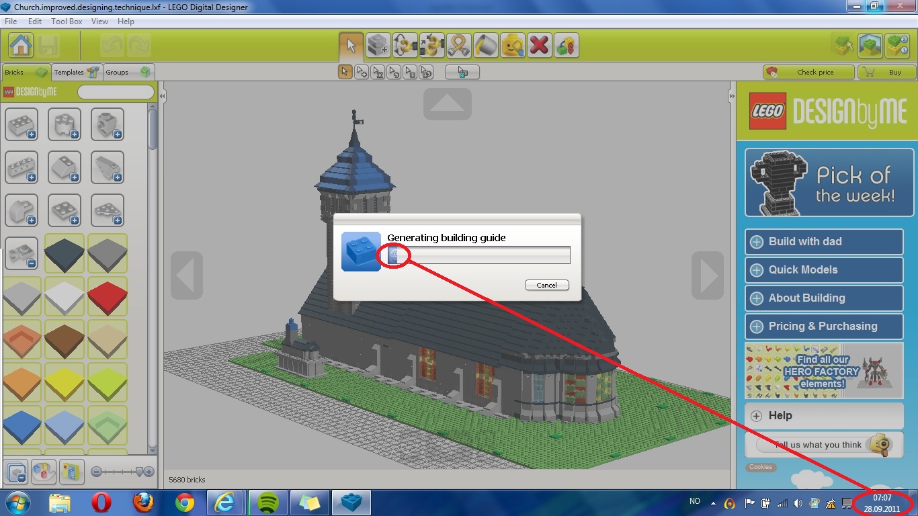The height and width of the screenshot is (516, 918).
Task: Click the Check price button
Action: coord(808,72)
